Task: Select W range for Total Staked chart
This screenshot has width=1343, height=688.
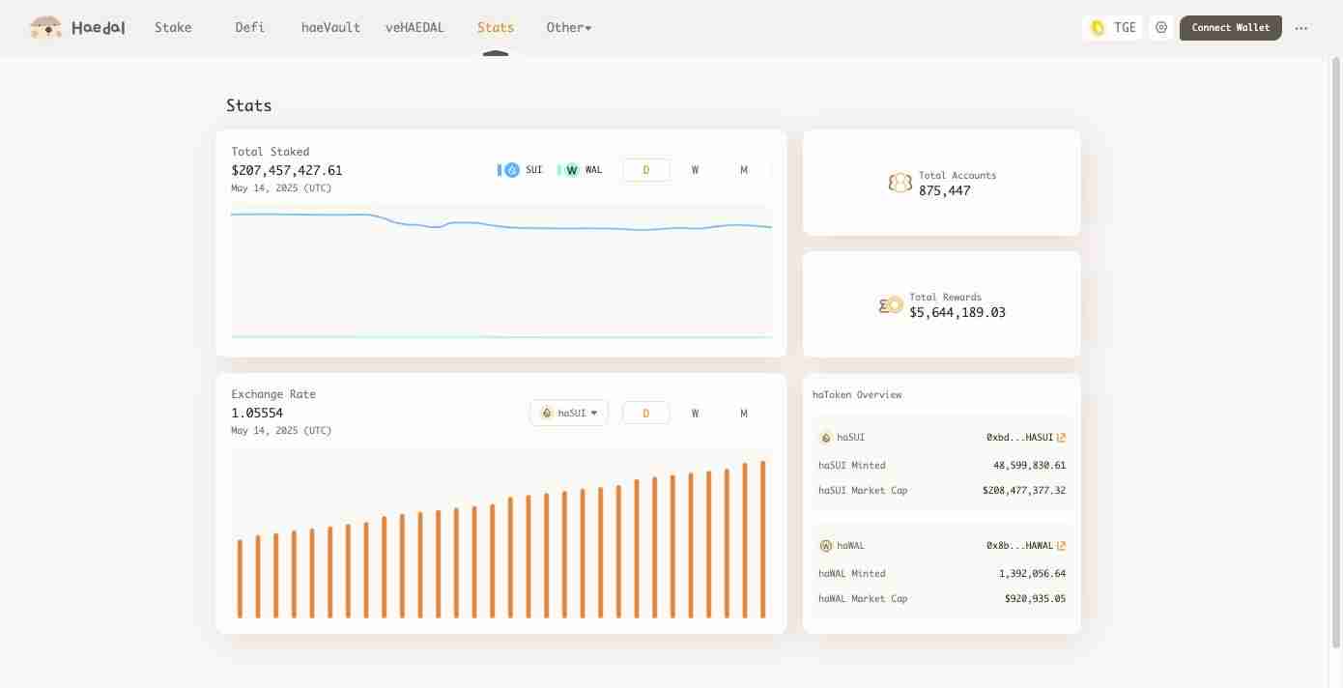Action: [x=695, y=170]
